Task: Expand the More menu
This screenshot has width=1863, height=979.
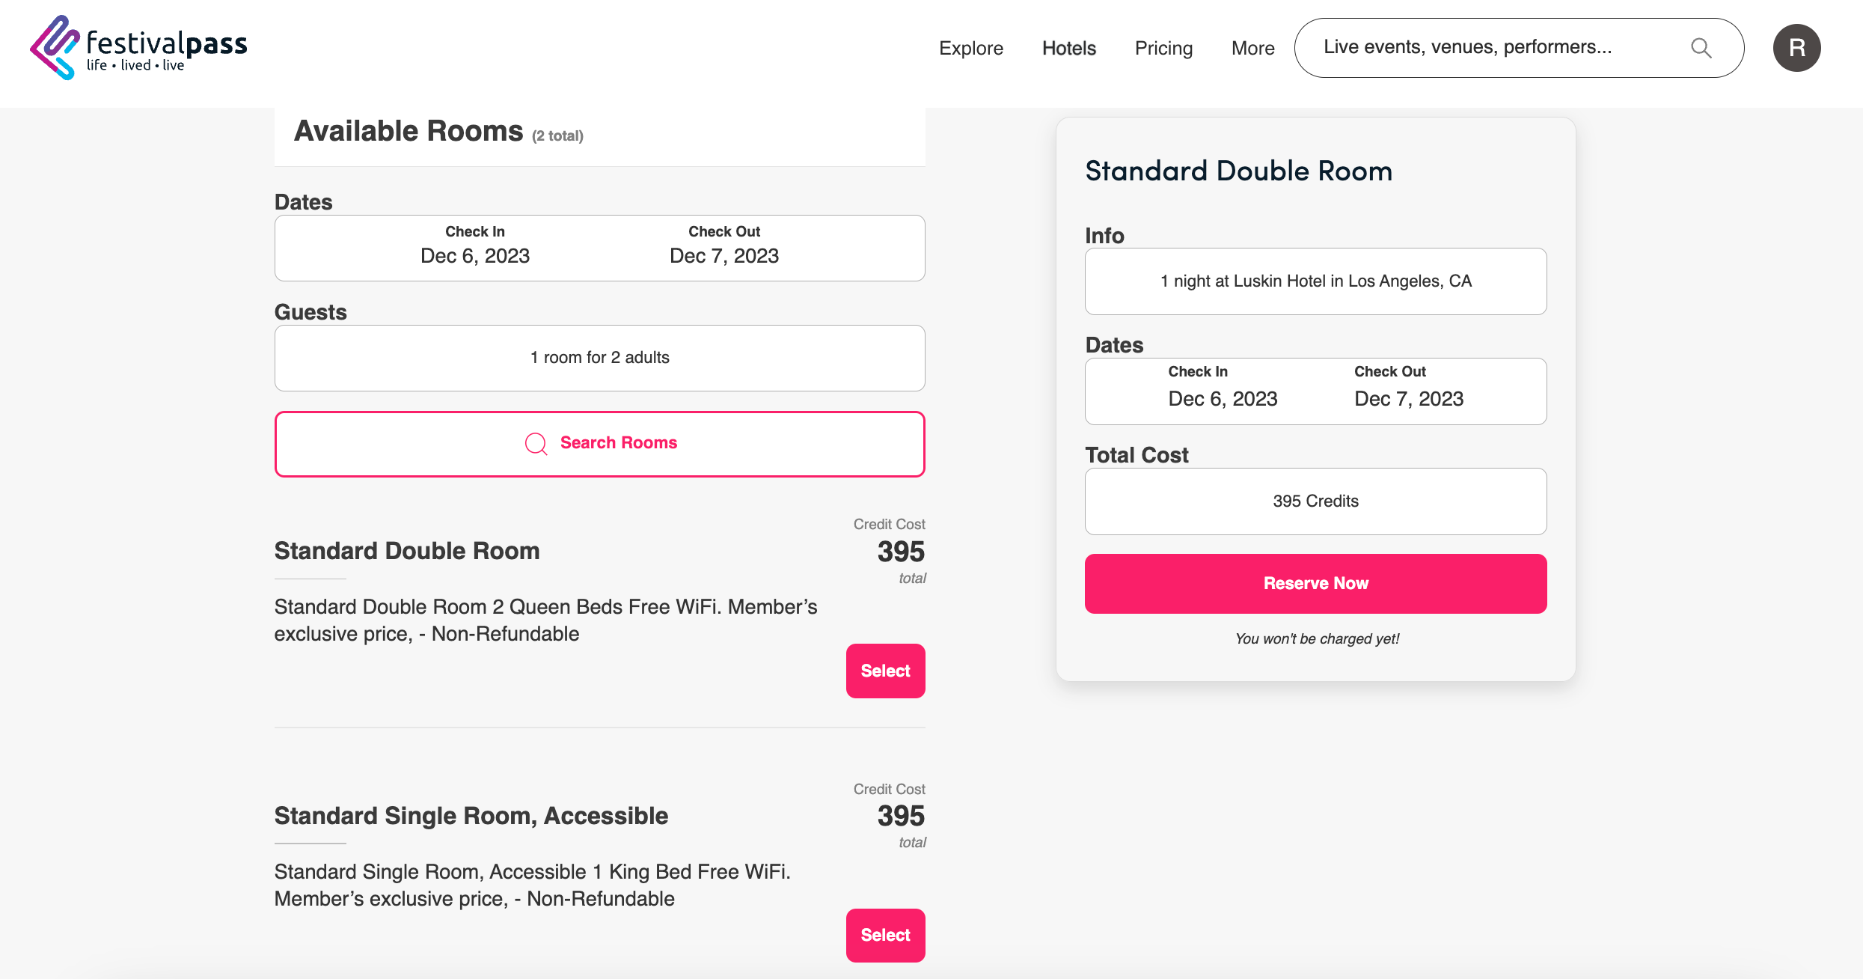Action: pyautogui.click(x=1252, y=48)
